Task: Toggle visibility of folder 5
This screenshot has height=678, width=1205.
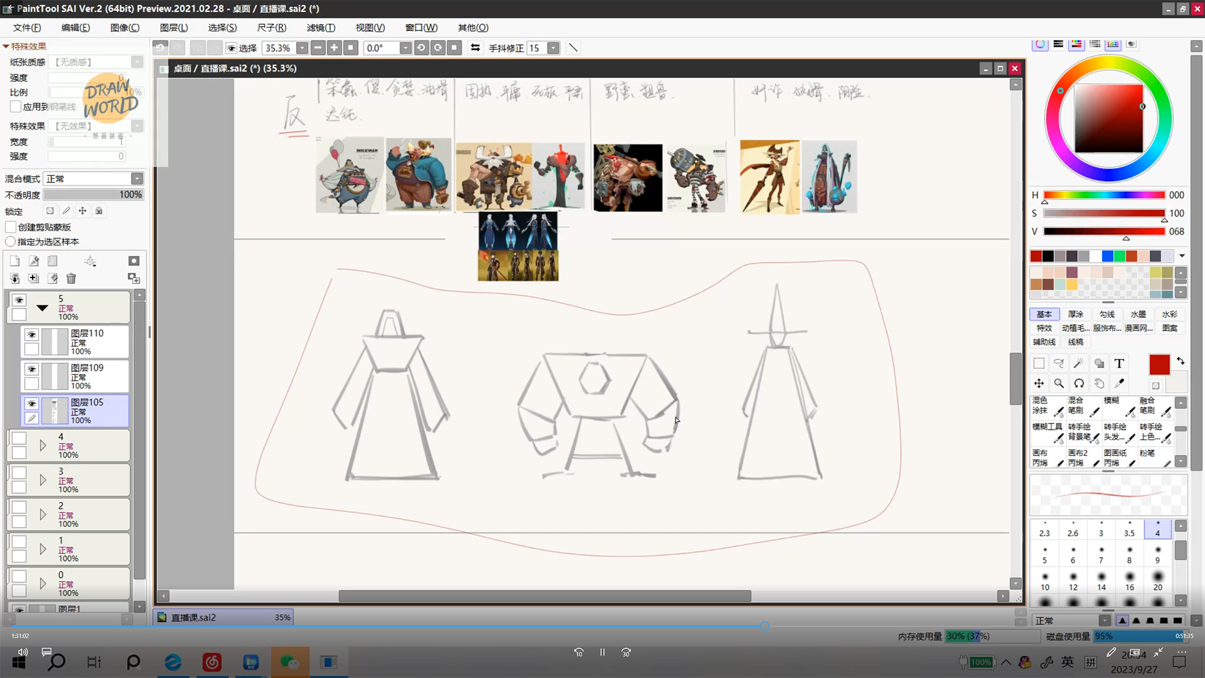Action: 19,300
